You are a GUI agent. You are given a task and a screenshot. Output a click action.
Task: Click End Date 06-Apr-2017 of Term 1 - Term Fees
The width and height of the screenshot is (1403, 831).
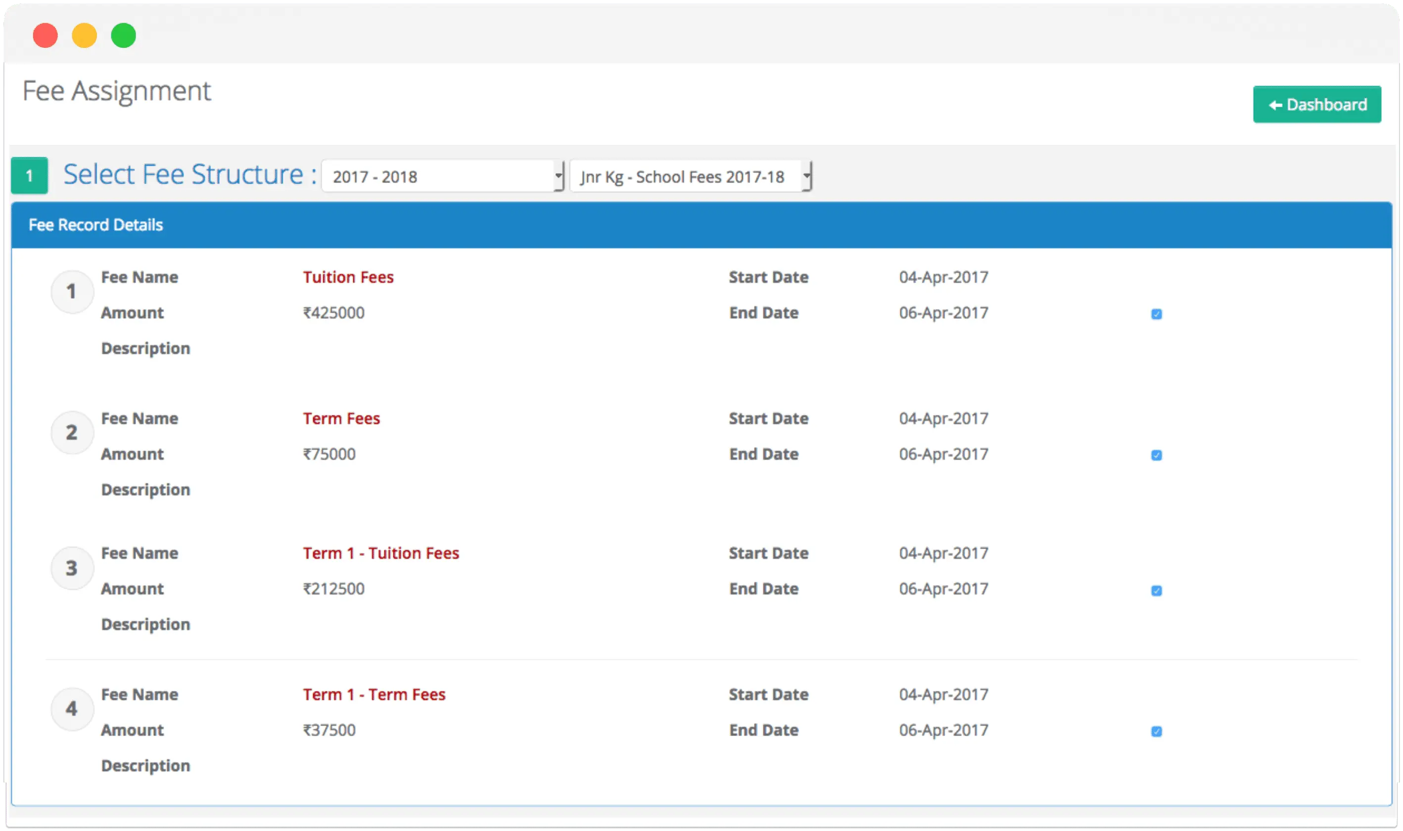(x=944, y=730)
